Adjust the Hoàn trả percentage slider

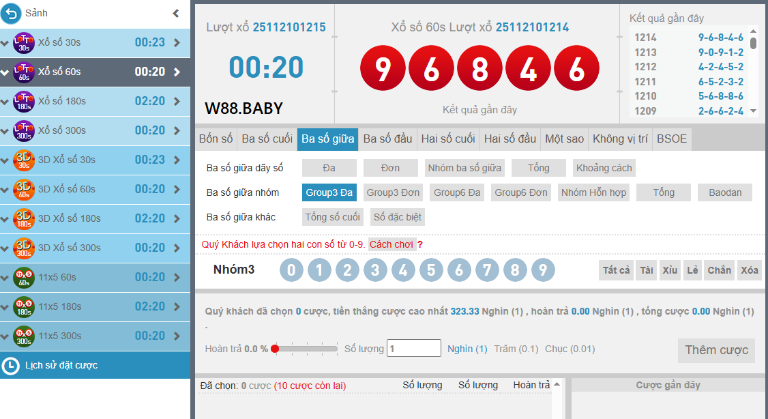point(276,349)
